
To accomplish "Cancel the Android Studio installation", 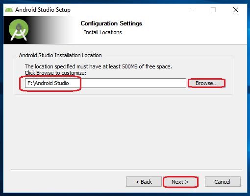I will (x=223, y=182).
